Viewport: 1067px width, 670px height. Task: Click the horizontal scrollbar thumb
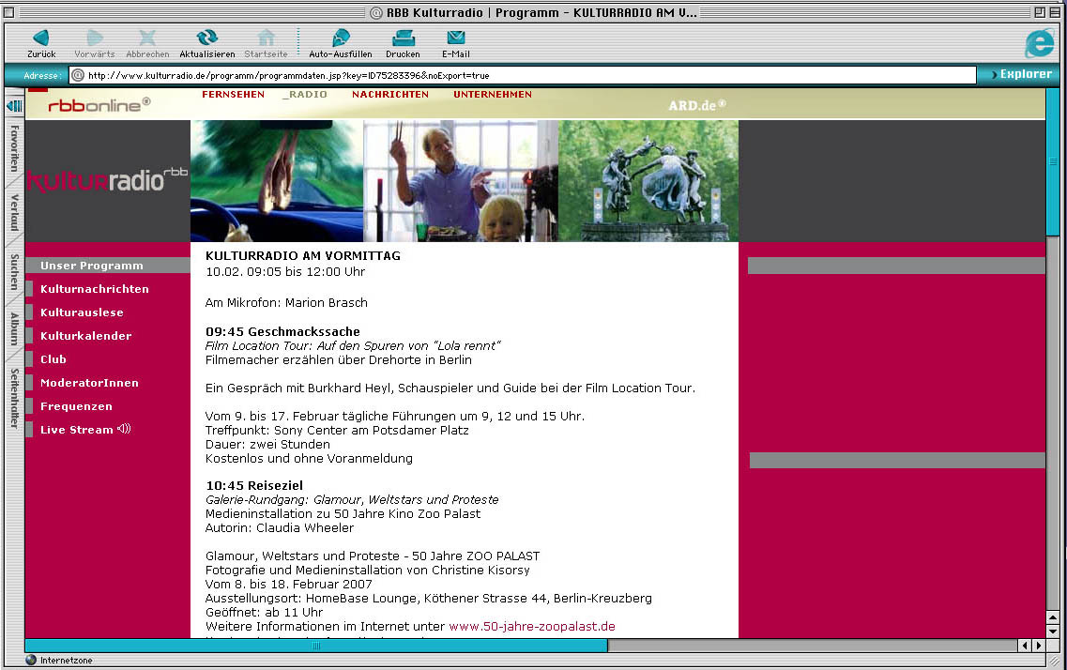click(316, 646)
